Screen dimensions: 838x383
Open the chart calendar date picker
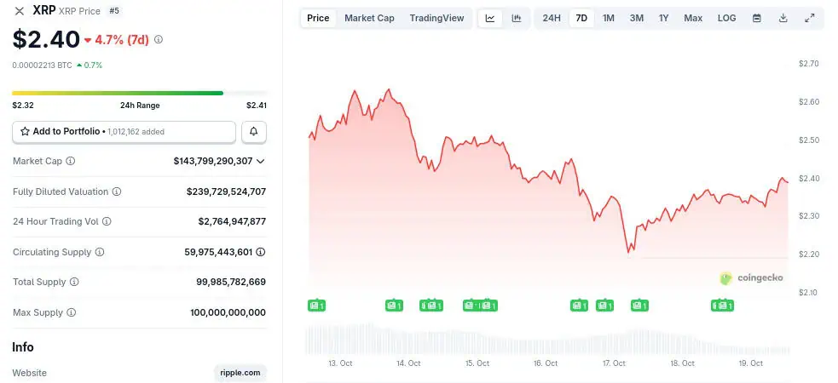(757, 18)
